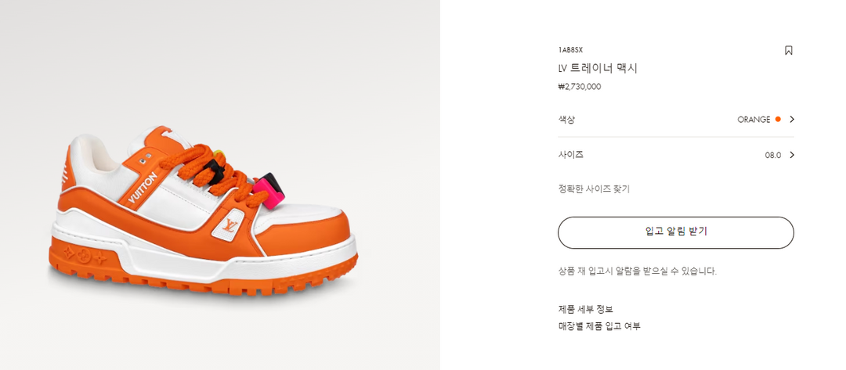Image resolution: width=846 pixels, height=370 pixels.
Task: Click the 색상 row label
Action: click(566, 120)
